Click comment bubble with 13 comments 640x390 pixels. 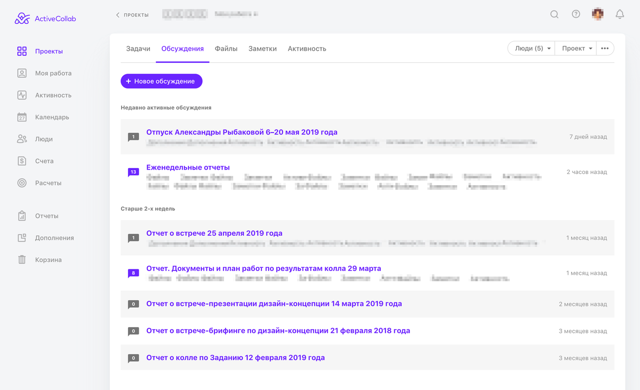pyautogui.click(x=133, y=172)
